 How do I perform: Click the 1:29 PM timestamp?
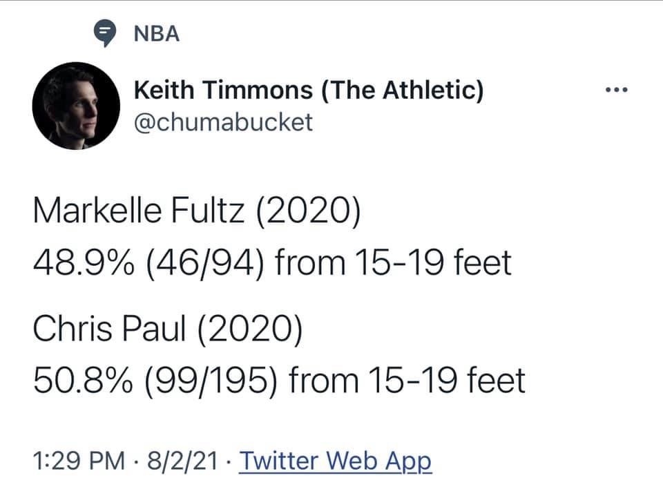[x=76, y=459]
